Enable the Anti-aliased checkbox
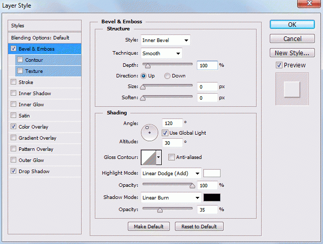 (171, 157)
